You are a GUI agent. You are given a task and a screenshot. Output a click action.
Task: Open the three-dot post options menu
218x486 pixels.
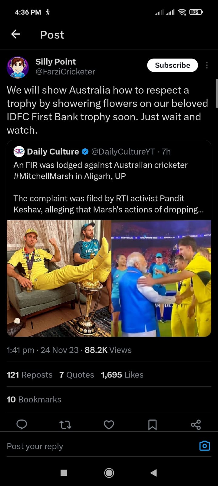click(207, 65)
